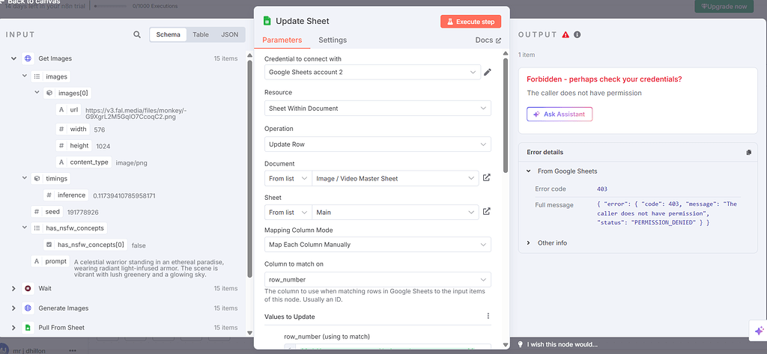Collapse the images array

(x=25, y=76)
